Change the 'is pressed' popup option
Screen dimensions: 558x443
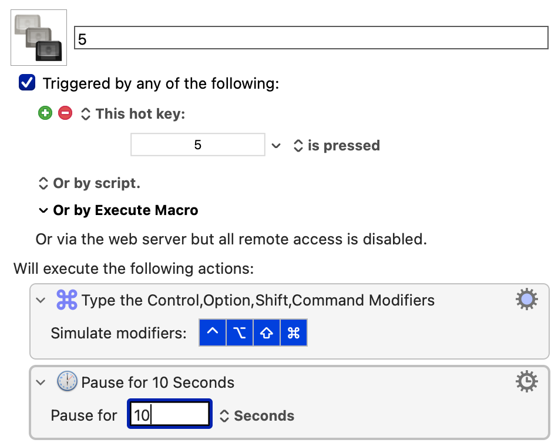pyautogui.click(x=337, y=145)
